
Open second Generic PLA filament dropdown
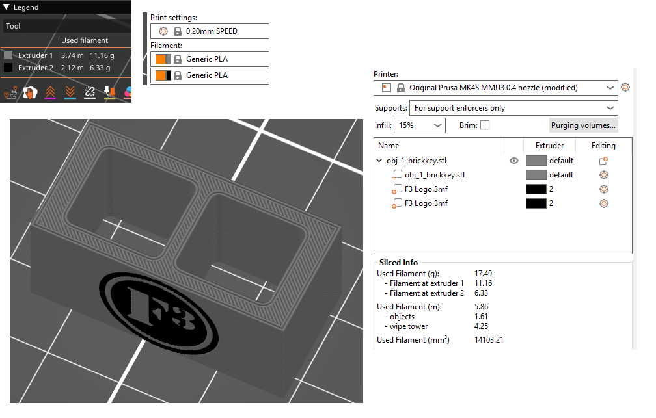(x=210, y=75)
